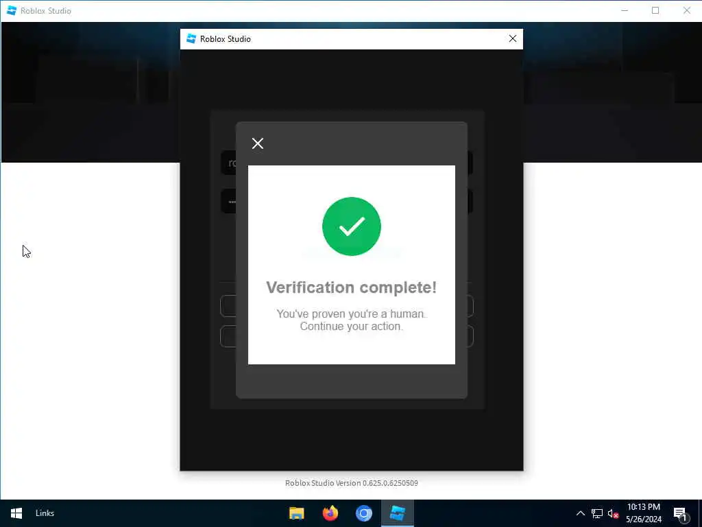Screen dimensions: 702x527
Task: Open the network status tray icon
Action: (597, 513)
